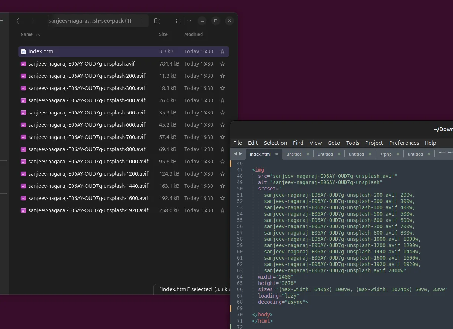Select the index.html file row
The height and width of the screenshot is (329, 453).
pyautogui.click(x=123, y=51)
